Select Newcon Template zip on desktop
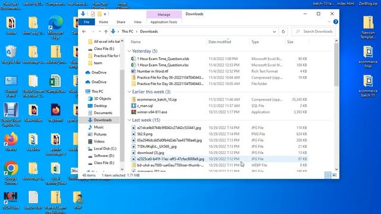Viewport: 381px width, 214px height. point(368,27)
